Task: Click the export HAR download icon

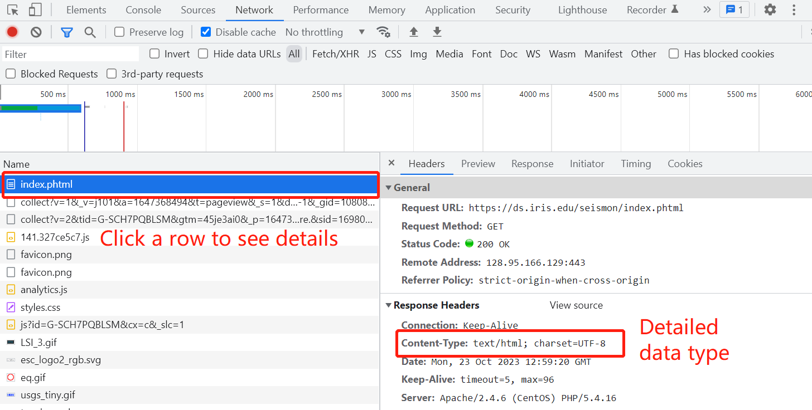Action: click(x=437, y=32)
